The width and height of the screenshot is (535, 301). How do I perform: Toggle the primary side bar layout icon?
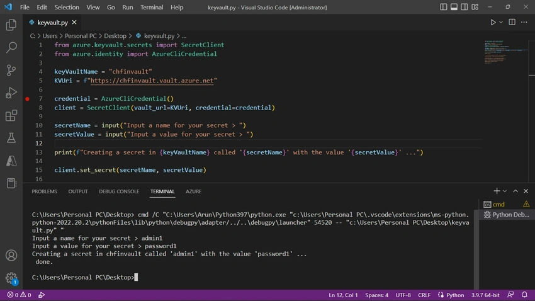[443, 7]
